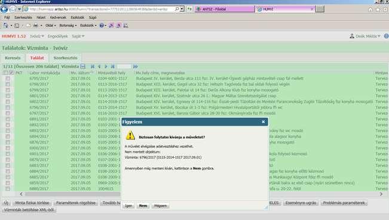Go to previous results page arrow

tap(99, 66)
